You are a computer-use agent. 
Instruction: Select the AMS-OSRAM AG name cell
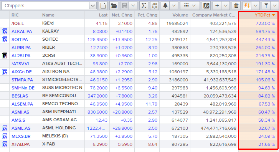click(x=63, y=120)
